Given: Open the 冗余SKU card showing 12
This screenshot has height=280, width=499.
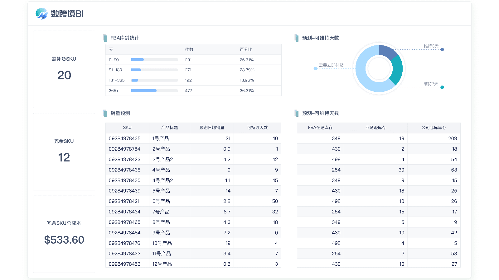Looking at the screenshot, I should (64, 152).
